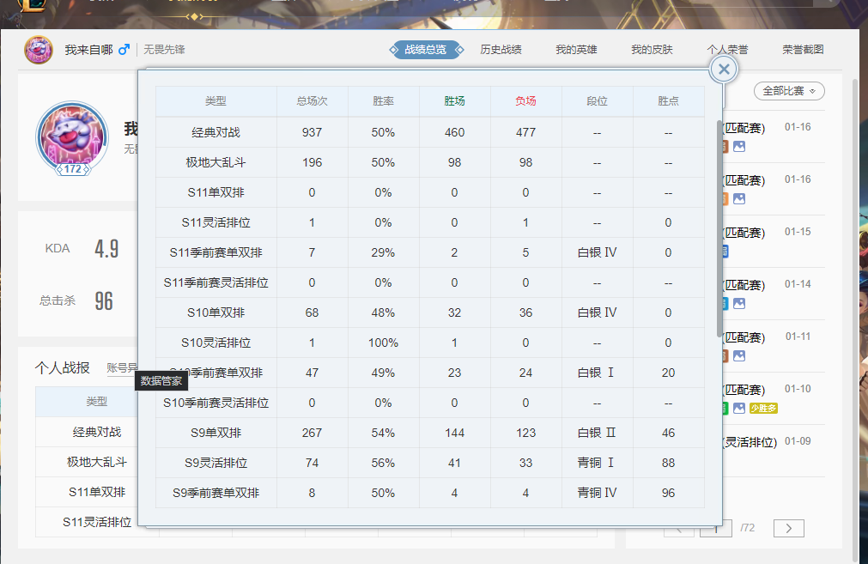Open screenshot icon for 01-10 match
This screenshot has height=564, width=868.
tap(739, 409)
